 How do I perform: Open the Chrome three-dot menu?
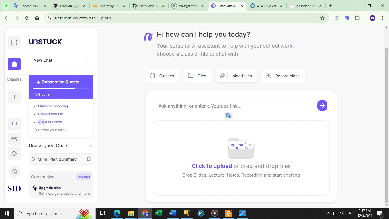coord(383,18)
